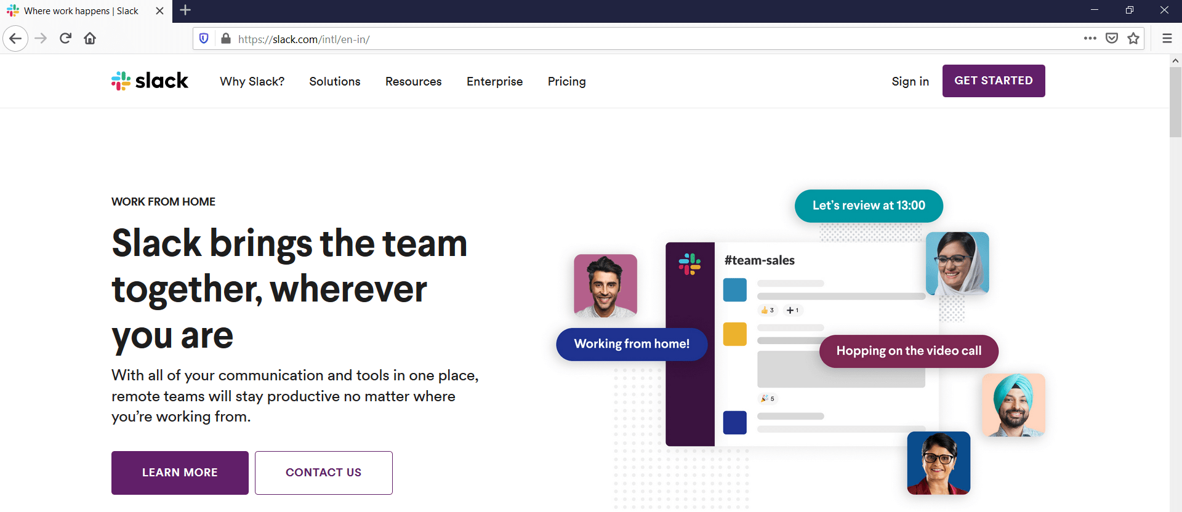
Task: Click the browser forward arrow
Action: point(41,39)
